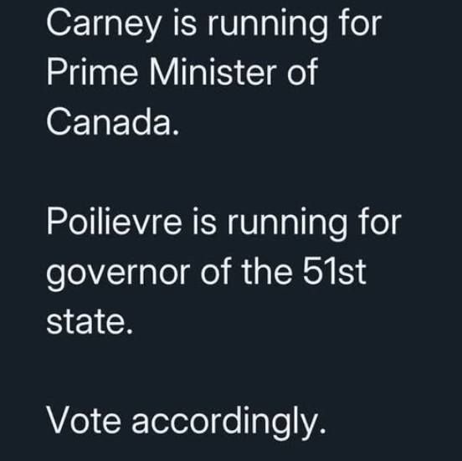Select "running" in the Poilievre sentence
462x461 pixels.
287,224
